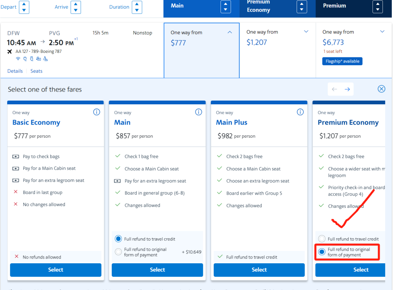This screenshot has width=405, height=290.
Task: Select Main refund to original form of payment
Action: pos(118,252)
